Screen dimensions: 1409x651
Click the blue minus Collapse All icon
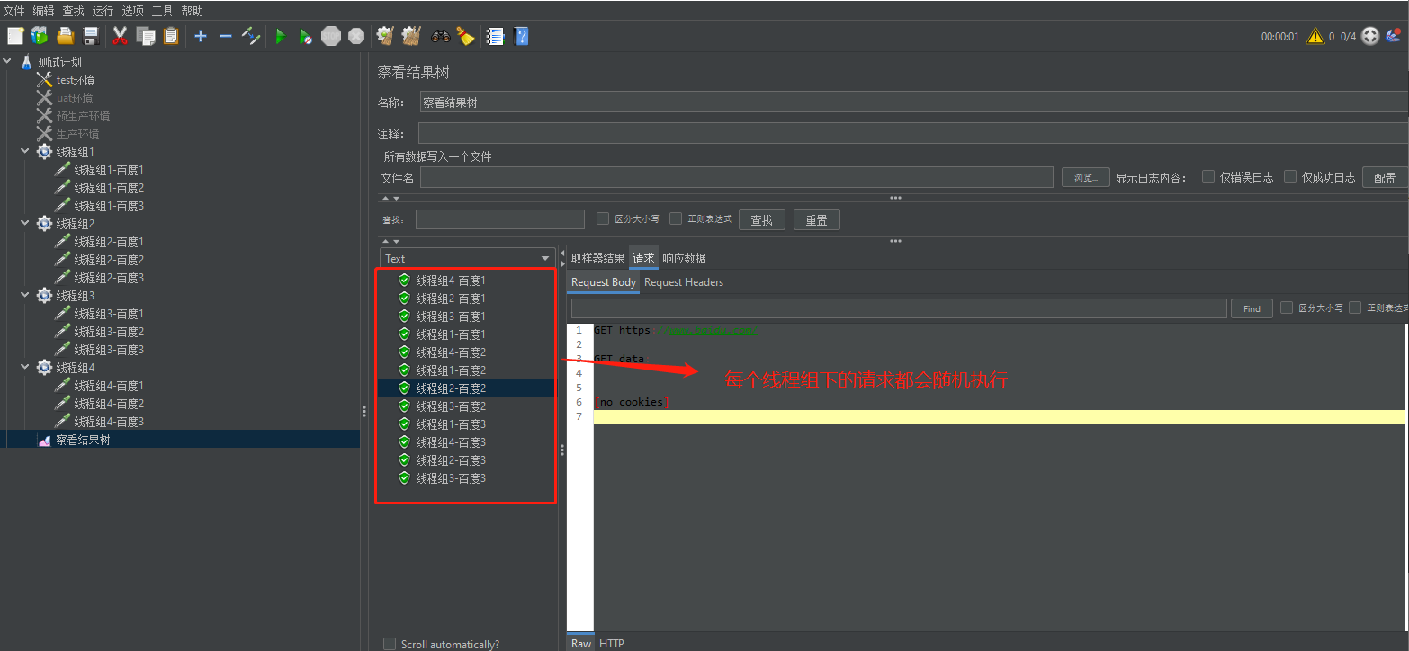tap(225, 36)
